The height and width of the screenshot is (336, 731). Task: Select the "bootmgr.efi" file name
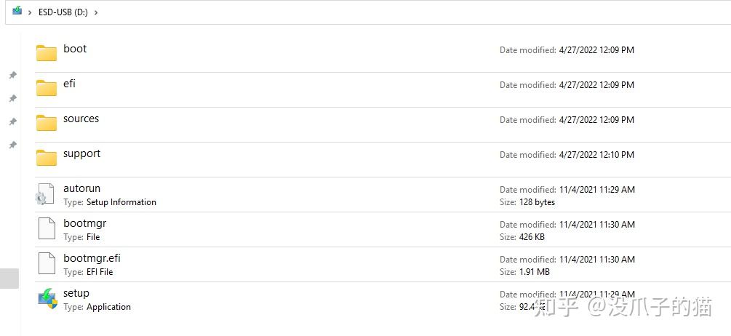point(92,258)
